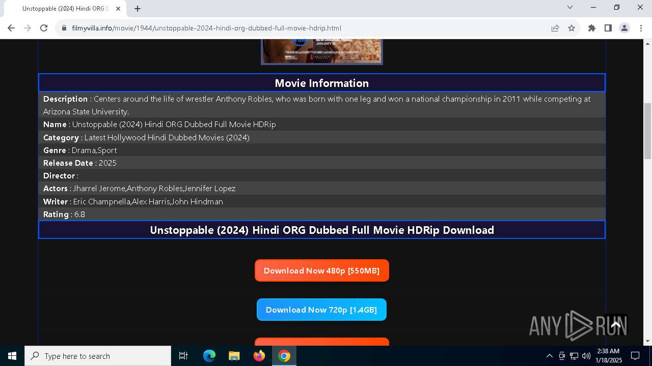Toggle Chrome side panel
652x366 pixels.
pos(608,28)
